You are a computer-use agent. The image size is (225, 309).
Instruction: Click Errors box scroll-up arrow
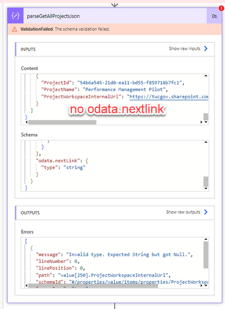point(206,239)
